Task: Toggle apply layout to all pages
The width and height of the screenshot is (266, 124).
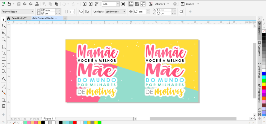Action: tap(81, 12)
